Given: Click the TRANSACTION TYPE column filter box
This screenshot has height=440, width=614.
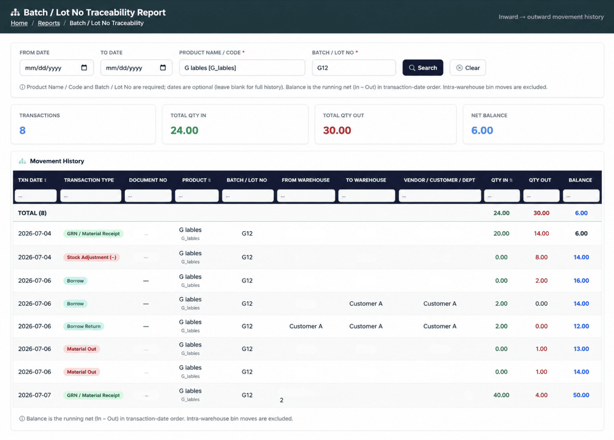Looking at the screenshot, I should point(91,196).
